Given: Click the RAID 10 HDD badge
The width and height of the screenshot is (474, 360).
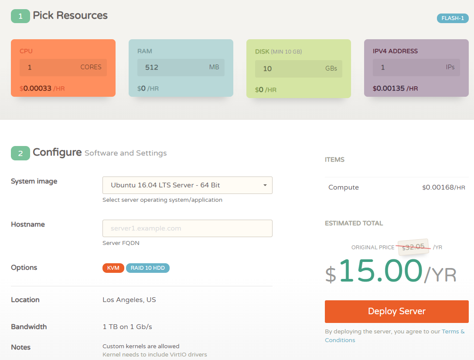Looking at the screenshot, I should tap(148, 268).
